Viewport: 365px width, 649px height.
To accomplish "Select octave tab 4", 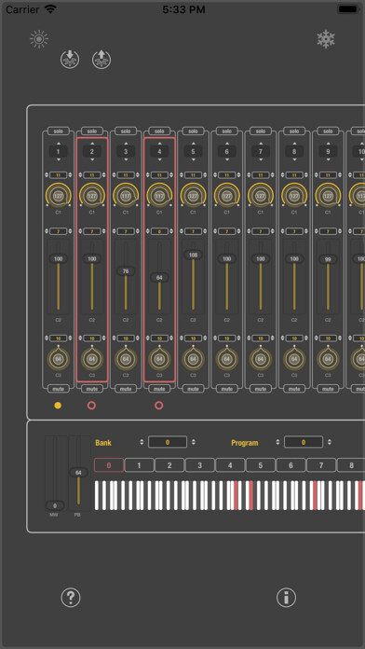I will [x=230, y=465].
